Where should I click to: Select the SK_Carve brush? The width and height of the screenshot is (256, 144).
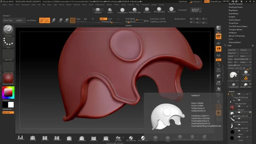pos(147,10)
